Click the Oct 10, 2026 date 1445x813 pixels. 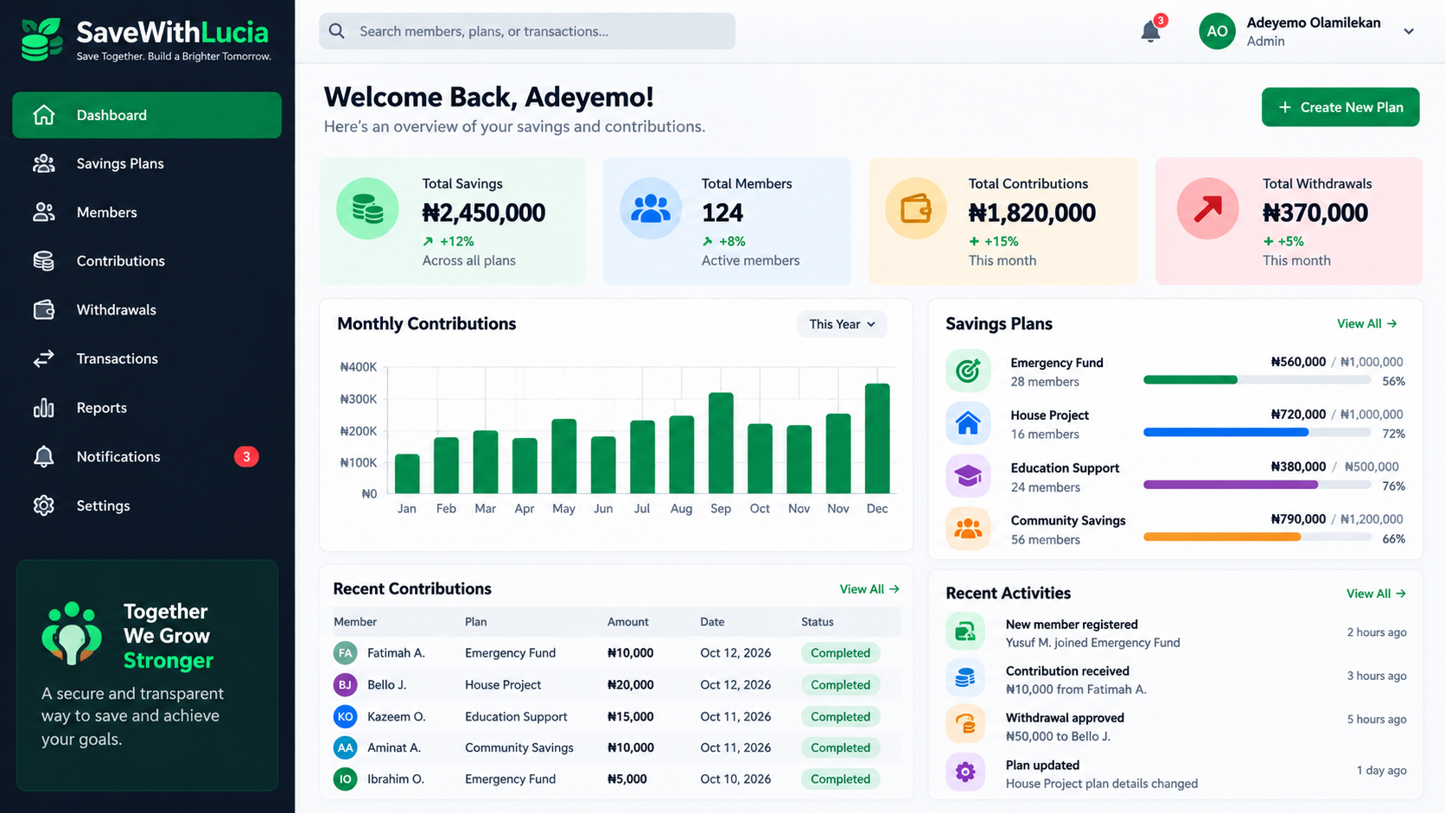point(735,779)
